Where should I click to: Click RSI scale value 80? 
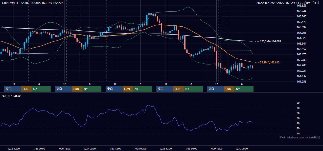coord(298,103)
